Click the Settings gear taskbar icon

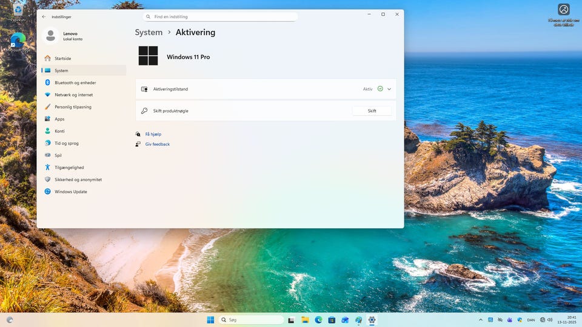pos(372,320)
